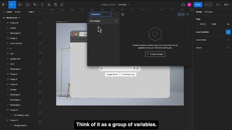Select All variables group

[x=103, y=21]
